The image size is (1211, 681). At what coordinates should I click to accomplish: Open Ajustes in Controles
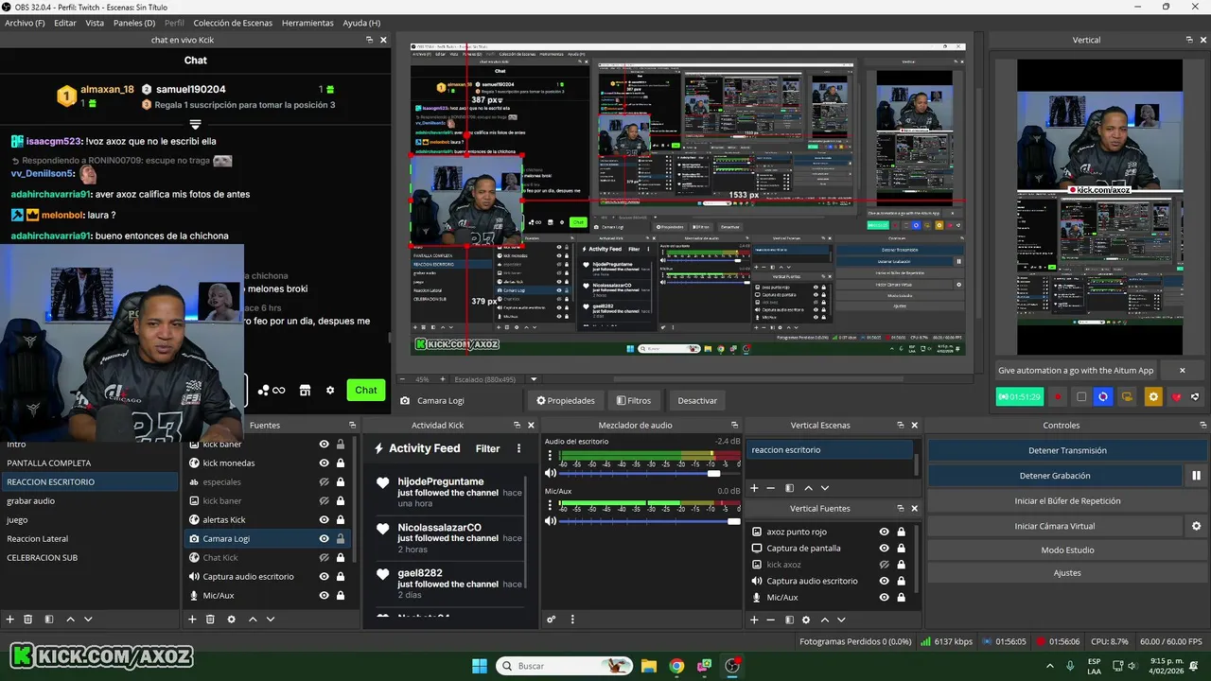(1067, 572)
